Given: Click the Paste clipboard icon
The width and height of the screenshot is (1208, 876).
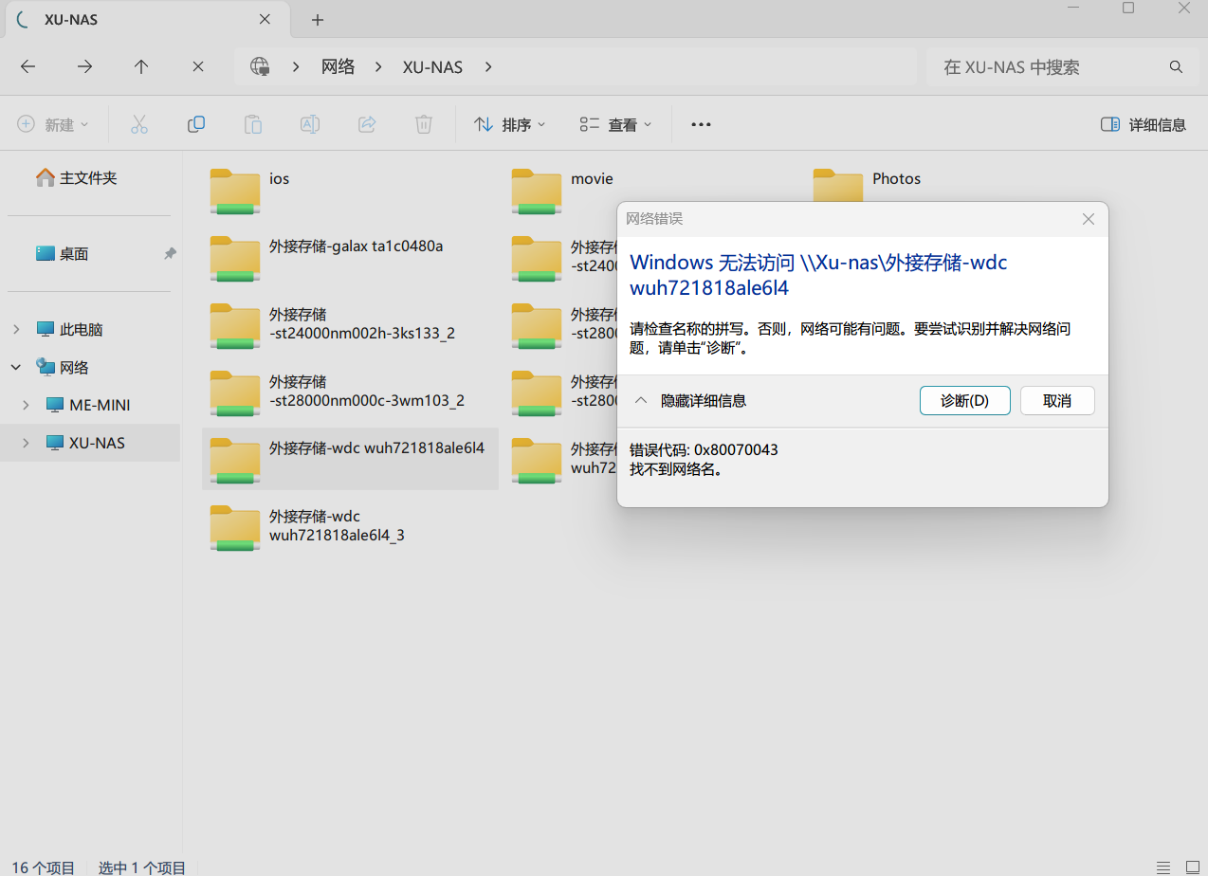Looking at the screenshot, I should pos(253,124).
